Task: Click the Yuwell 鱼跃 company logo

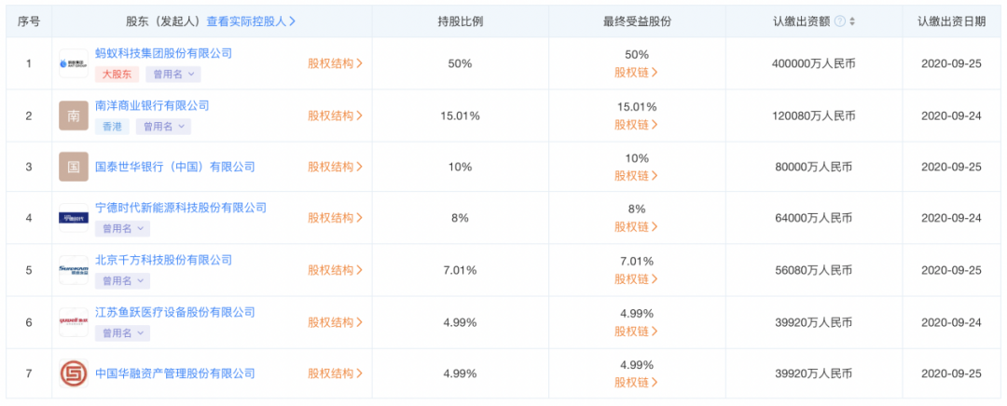Action: point(74,322)
